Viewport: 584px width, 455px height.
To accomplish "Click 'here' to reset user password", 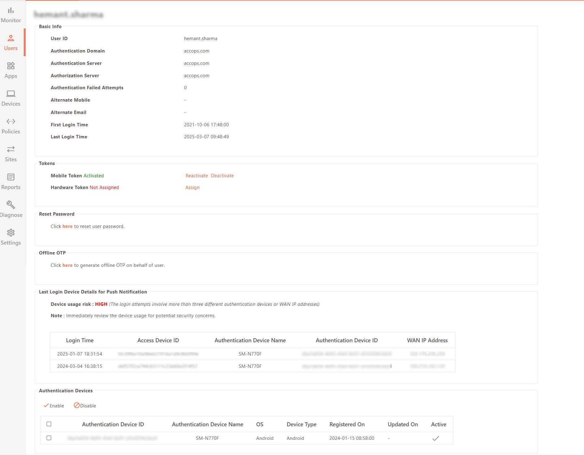I will coord(67,226).
